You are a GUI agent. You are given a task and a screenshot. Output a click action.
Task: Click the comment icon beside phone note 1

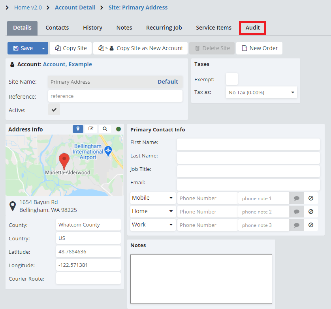(x=296, y=199)
